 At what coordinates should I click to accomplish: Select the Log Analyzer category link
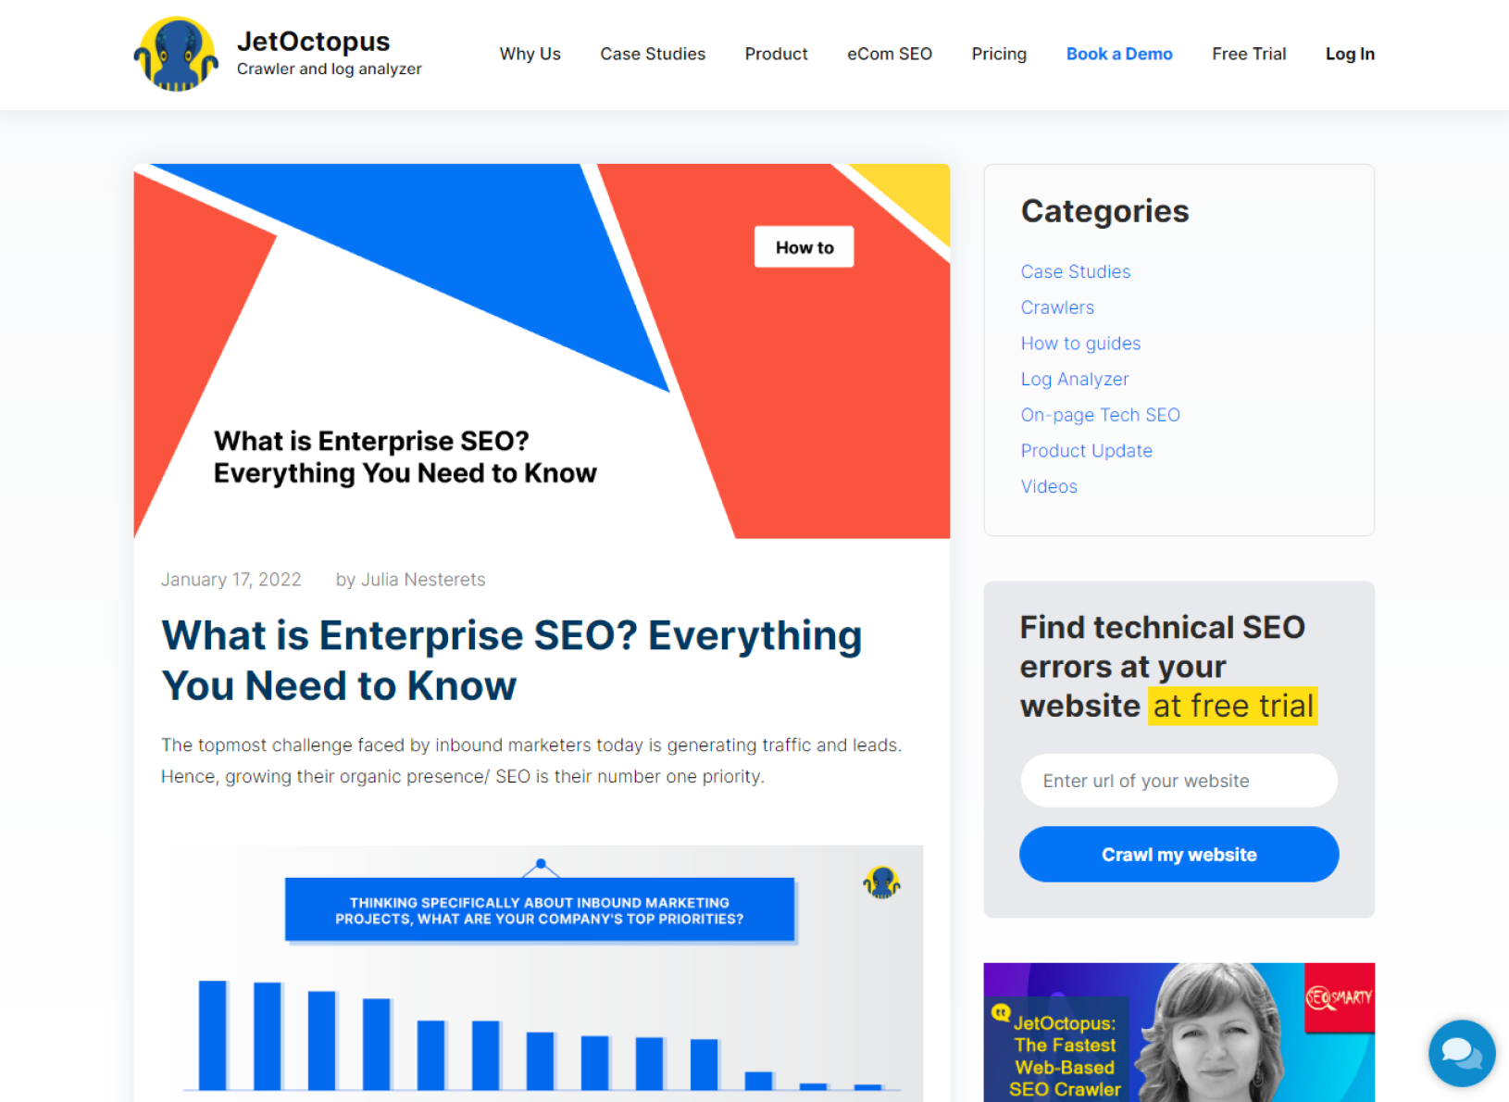click(x=1074, y=380)
